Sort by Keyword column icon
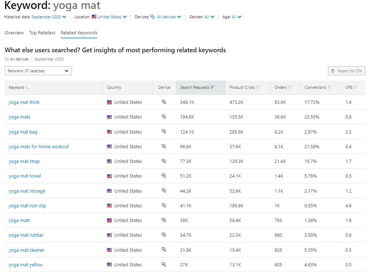Screen dimensions: 382x276 (x=27, y=88)
